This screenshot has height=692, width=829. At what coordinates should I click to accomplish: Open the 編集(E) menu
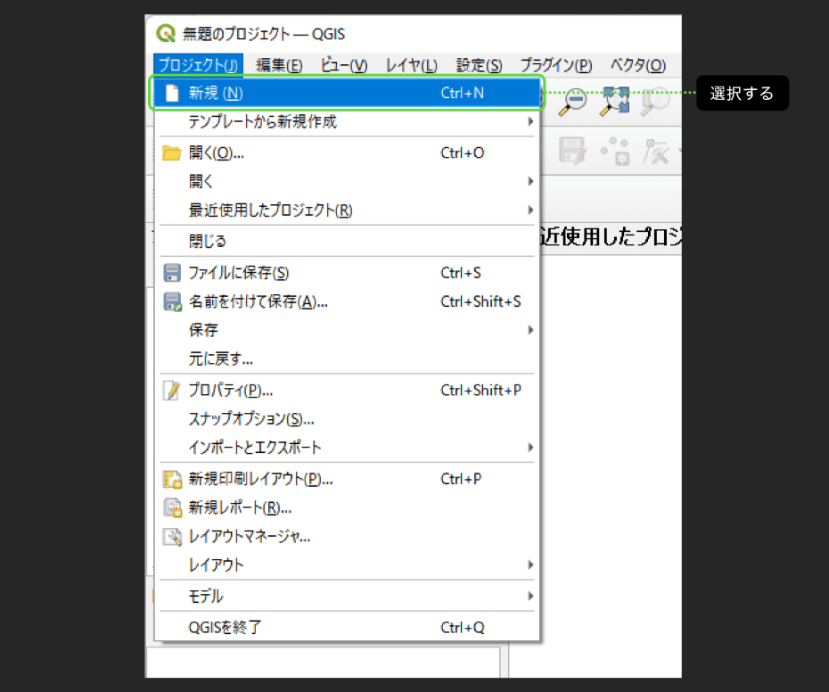click(279, 65)
